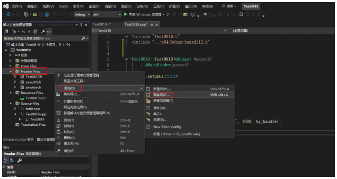Choose New Filter (新建筛选器) in submenu
Image resolution: width=337 pixels, height=179 pixels.
click(x=189, y=101)
